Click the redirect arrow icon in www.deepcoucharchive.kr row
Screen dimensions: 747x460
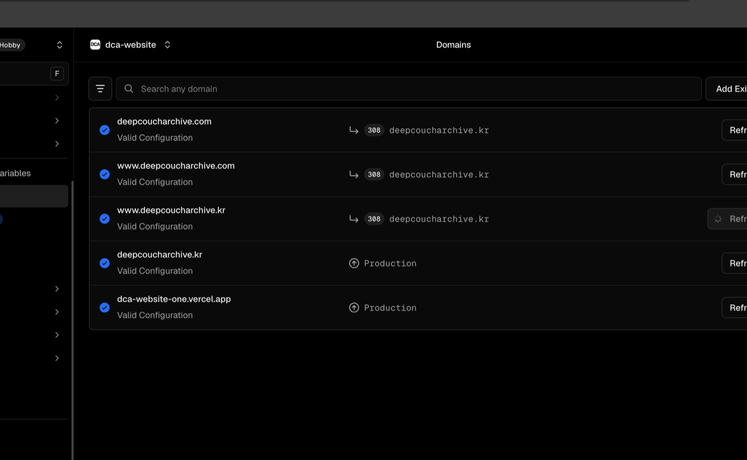354,218
